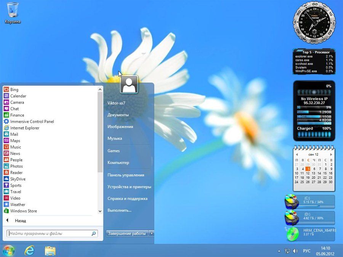Open SkyDrive from the programs list
Image resolution: width=343 pixels, height=257 pixels.
(18, 179)
